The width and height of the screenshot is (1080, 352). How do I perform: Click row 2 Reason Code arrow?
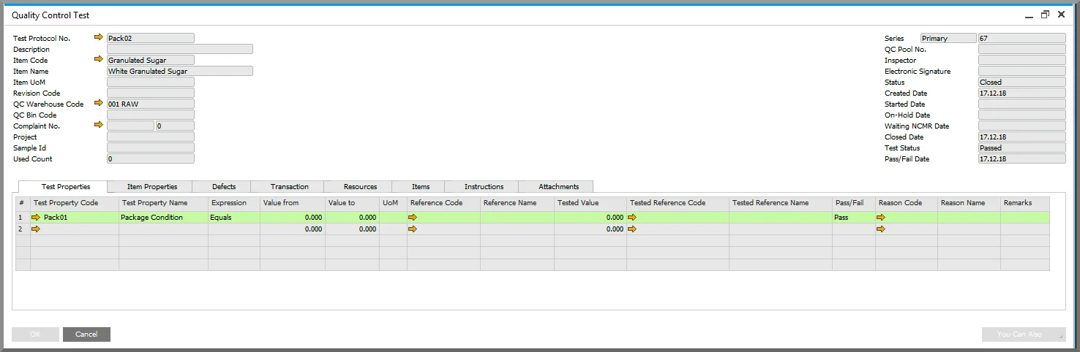click(x=882, y=229)
